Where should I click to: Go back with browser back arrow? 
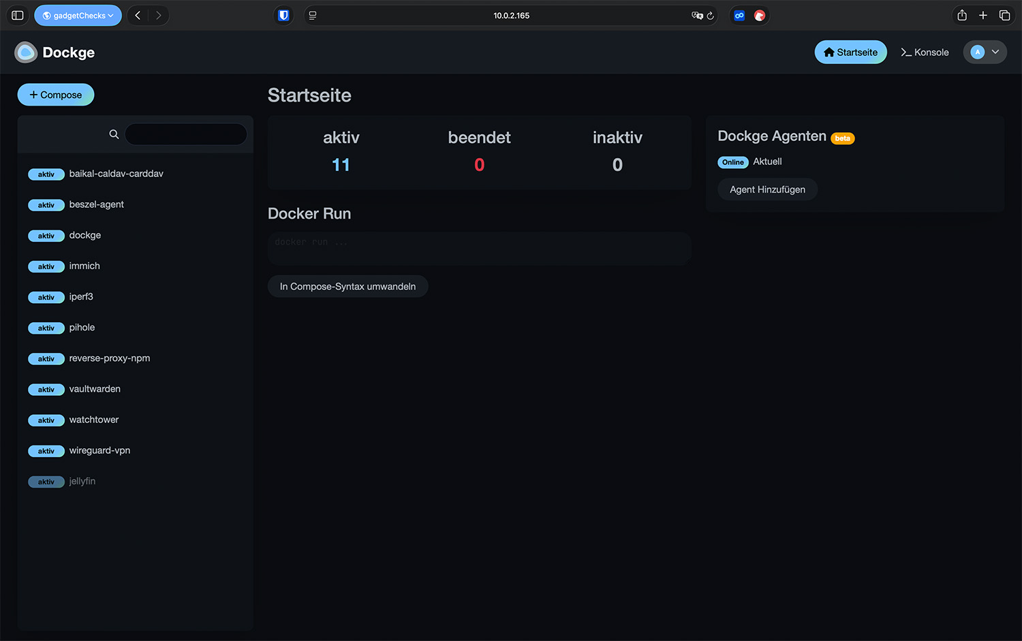[138, 16]
